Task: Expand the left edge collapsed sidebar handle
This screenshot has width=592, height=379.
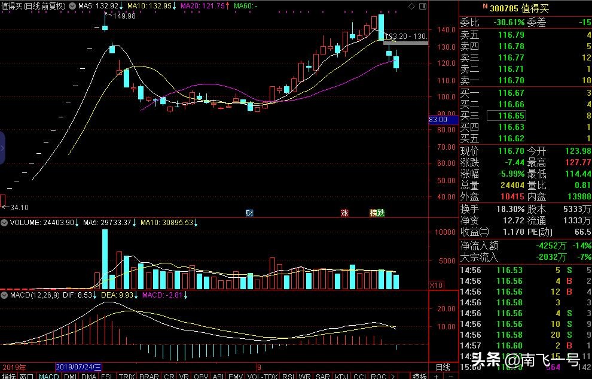Action: pos(2,148)
